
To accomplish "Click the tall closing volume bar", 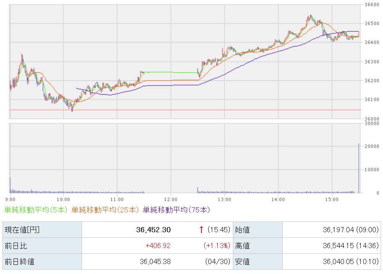I will point(359,168).
